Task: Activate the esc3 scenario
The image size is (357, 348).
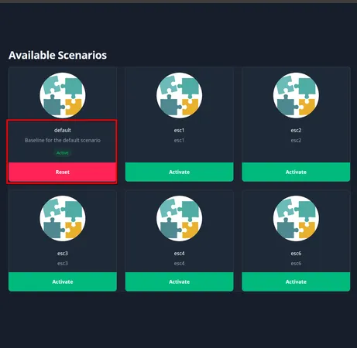Action: click(x=63, y=281)
